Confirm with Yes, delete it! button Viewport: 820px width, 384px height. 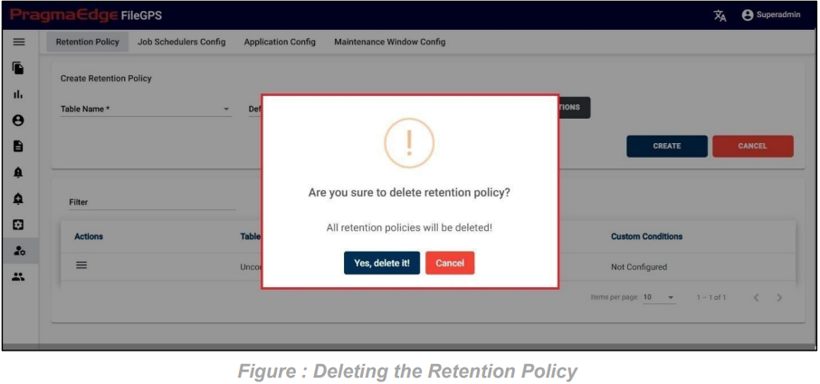[x=382, y=264]
